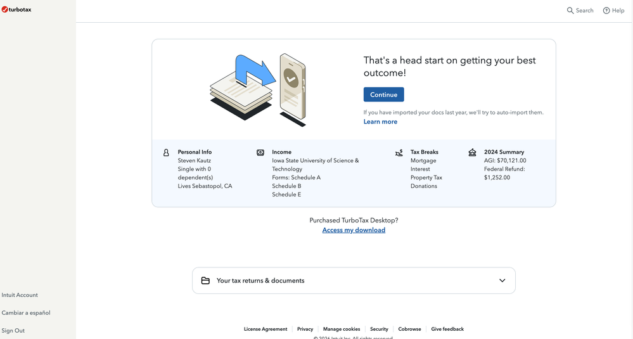Click the folder icon for tax returns

pyautogui.click(x=205, y=281)
